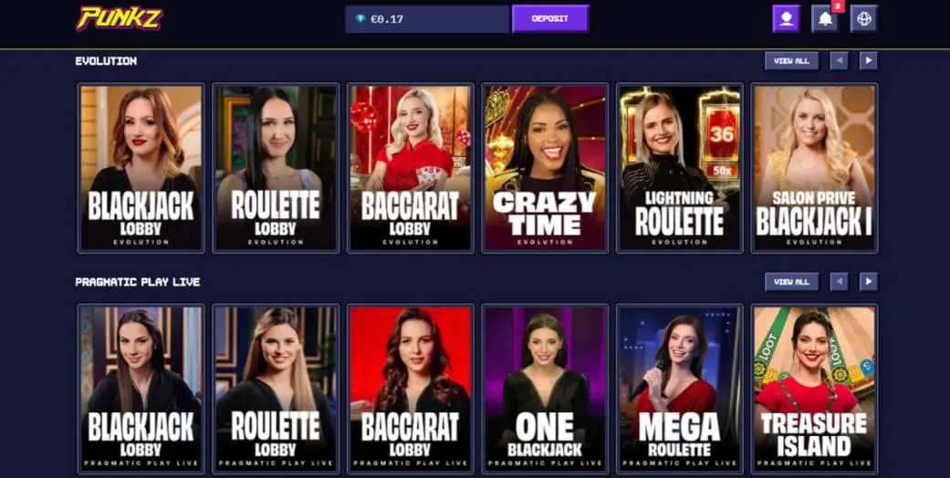
Task: Click the diamond balance icon
Action: (x=361, y=19)
